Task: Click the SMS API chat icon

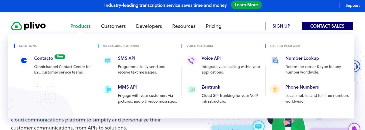Action: click(x=108, y=60)
